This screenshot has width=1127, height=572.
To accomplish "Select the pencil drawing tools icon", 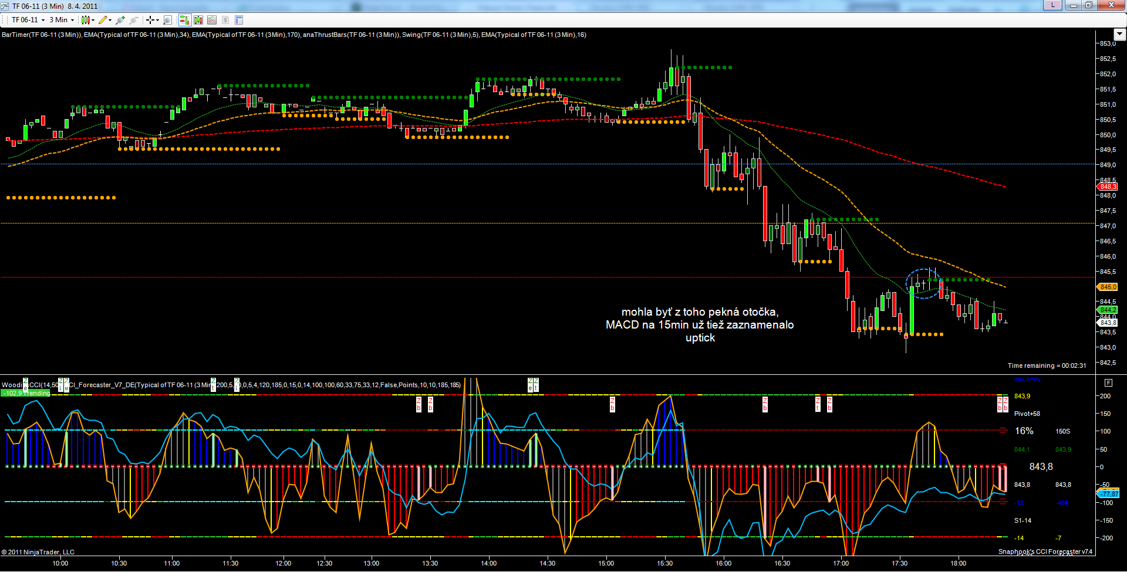I will click(103, 20).
